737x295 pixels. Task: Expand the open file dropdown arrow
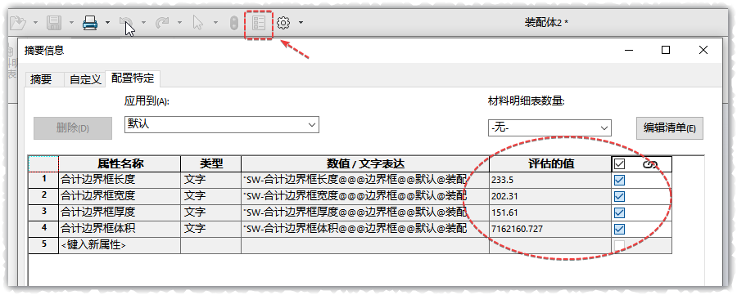pyautogui.click(x=36, y=22)
